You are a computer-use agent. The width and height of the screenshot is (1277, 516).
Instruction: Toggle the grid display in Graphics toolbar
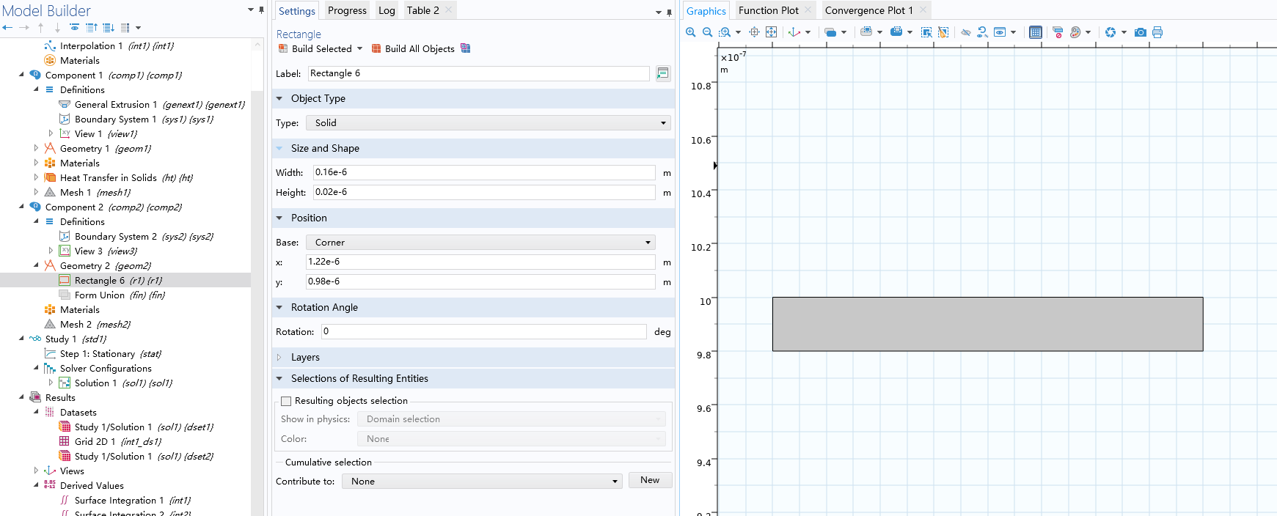click(1036, 32)
